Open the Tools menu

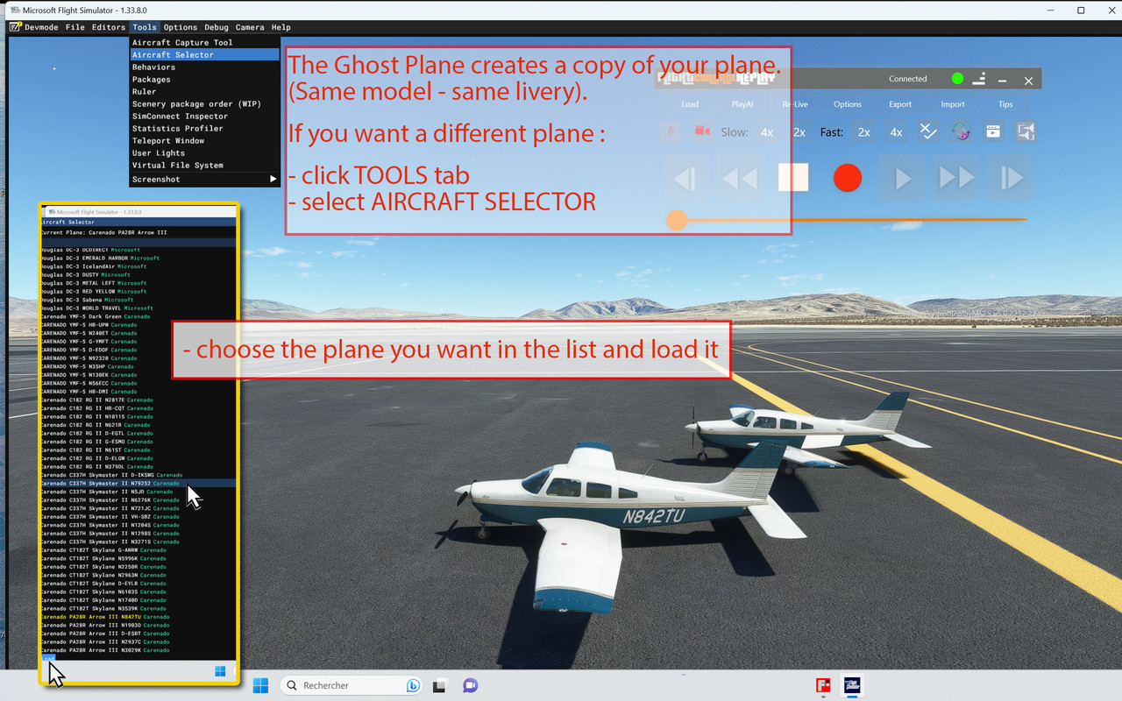145,27
